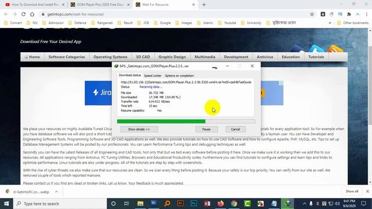Click the Show details >> button
This screenshot has width=372, height=209.
coord(139,129)
